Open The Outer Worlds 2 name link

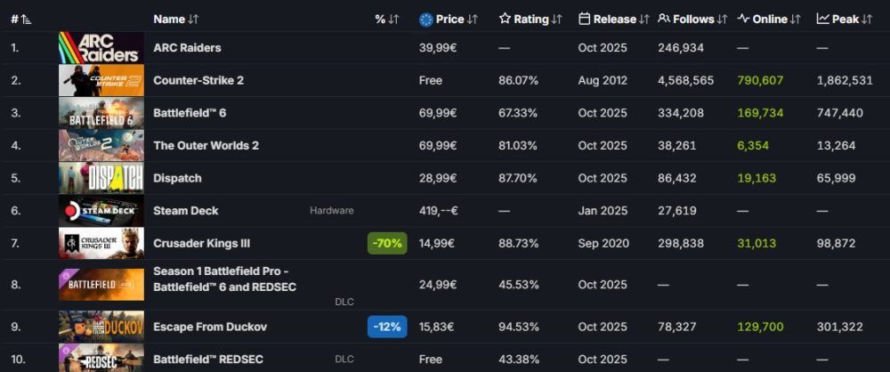point(206,145)
